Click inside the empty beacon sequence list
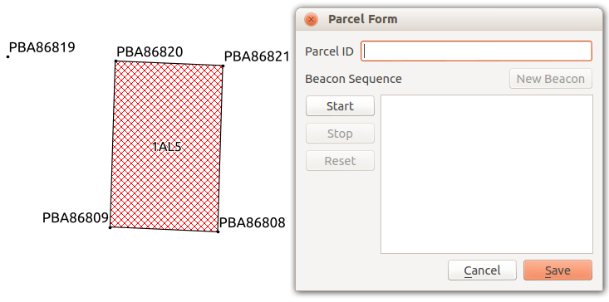 pyautogui.click(x=487, y=174)
